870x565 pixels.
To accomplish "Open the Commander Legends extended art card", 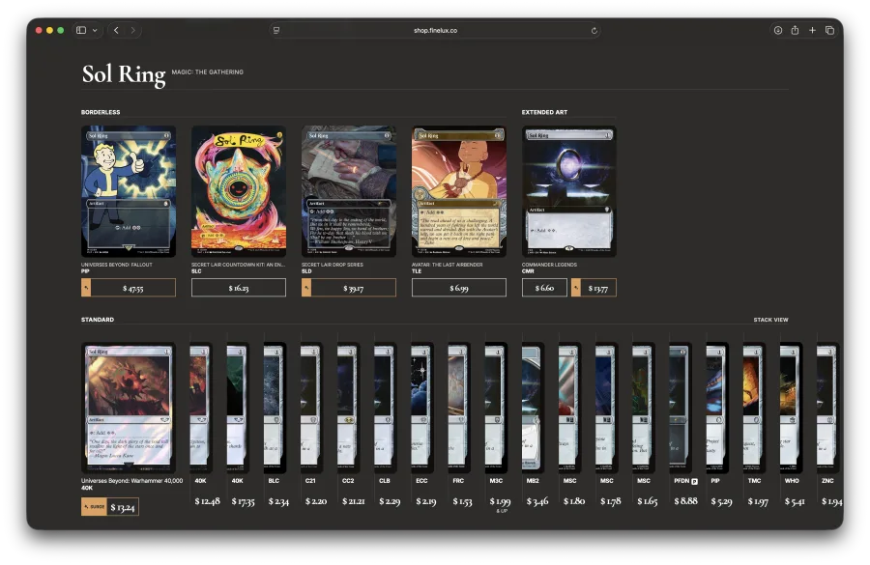I will pyautogui.click(x=568, y=191).
